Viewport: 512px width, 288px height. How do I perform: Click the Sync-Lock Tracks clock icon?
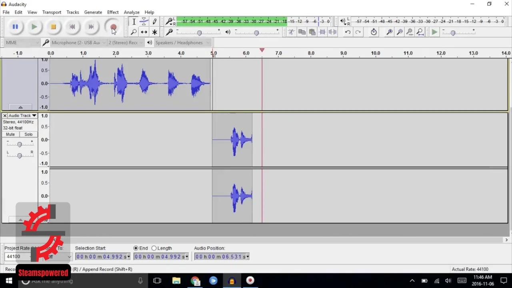(x=374, y=32)
